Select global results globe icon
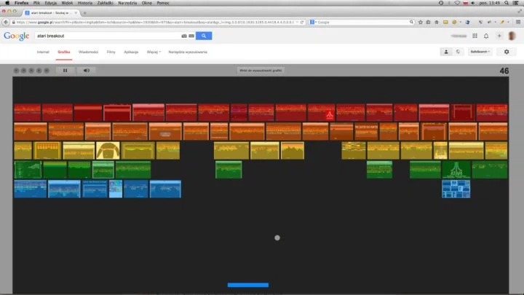This screenshot has height=295, width=524. pyautogui.click(x=458, y=52)
